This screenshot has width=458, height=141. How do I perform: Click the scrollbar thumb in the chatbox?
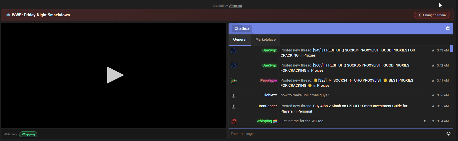[x=452, y=48]
